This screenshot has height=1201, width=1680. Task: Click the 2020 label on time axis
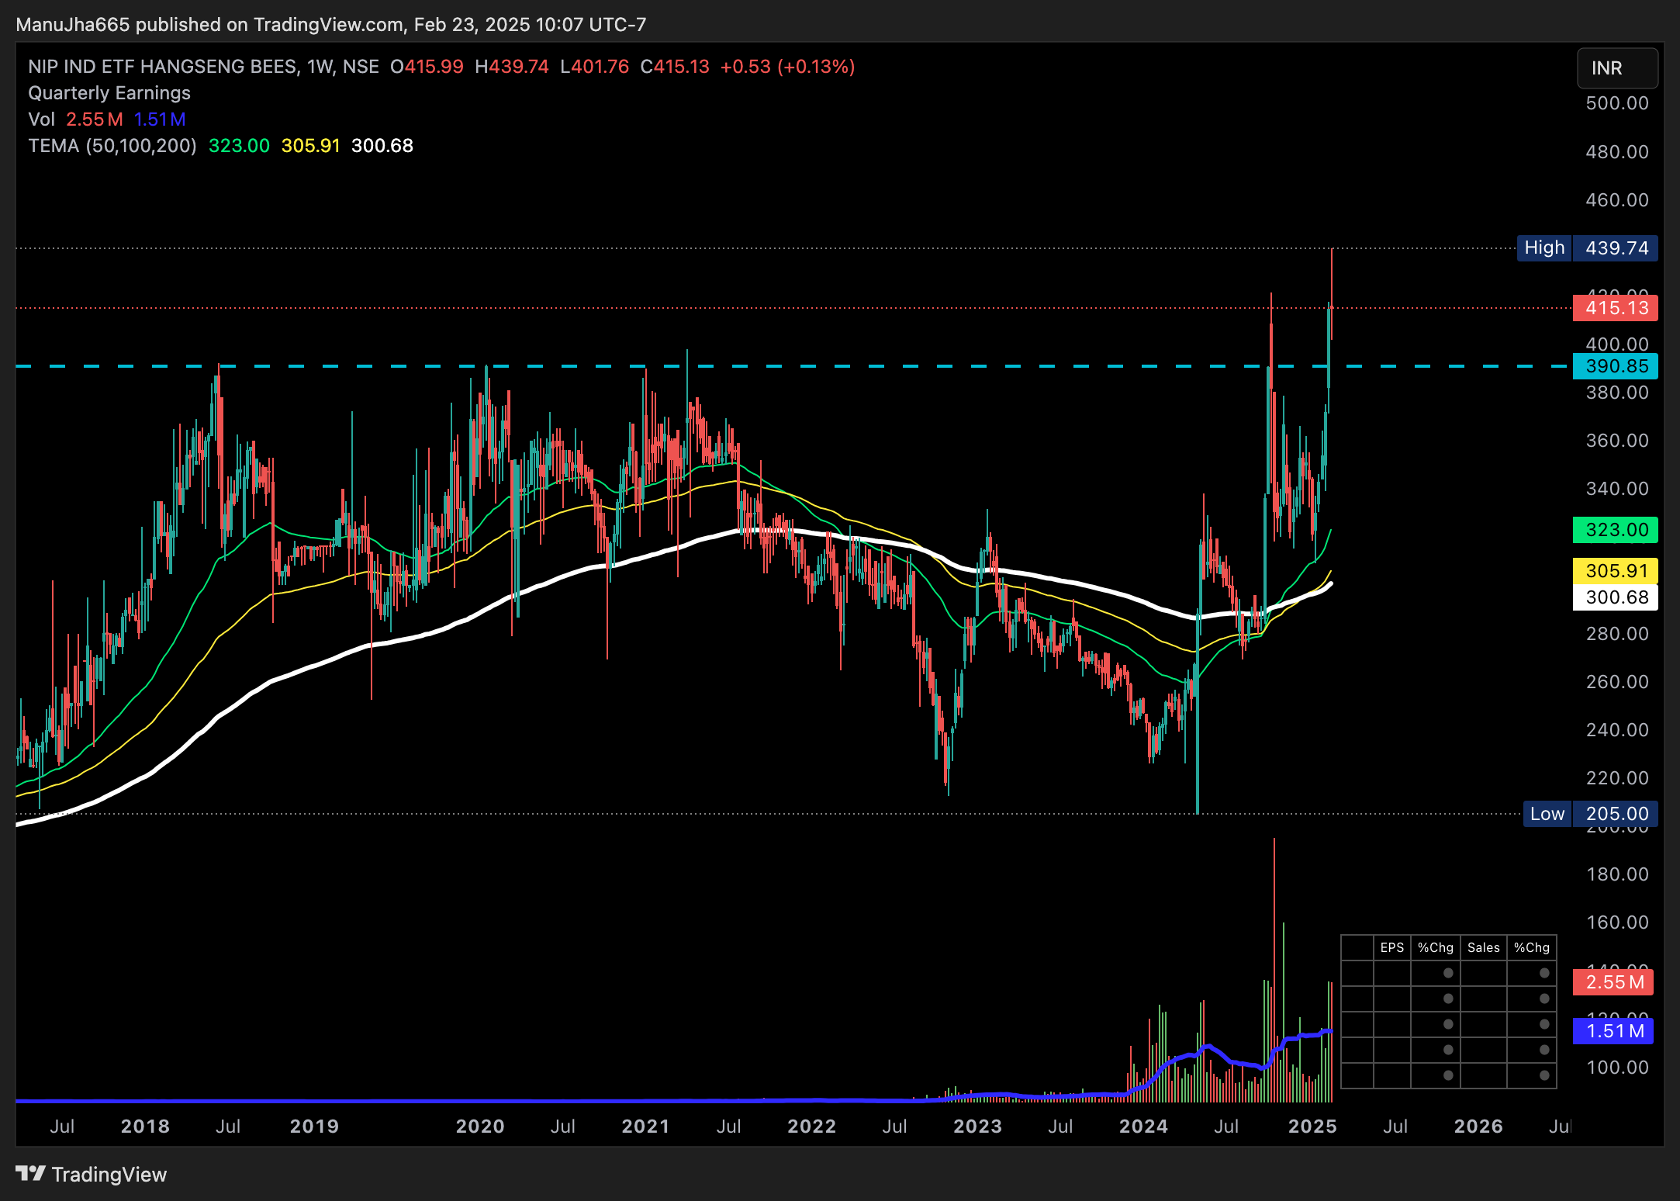pos(480,1127)
